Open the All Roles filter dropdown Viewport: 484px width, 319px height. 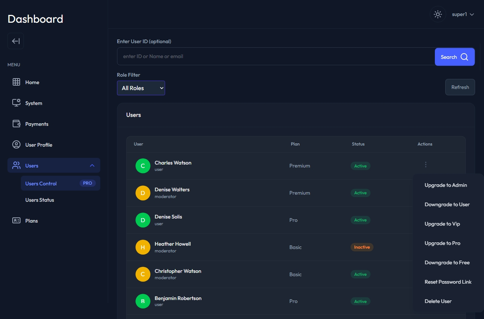click(141, 88)
